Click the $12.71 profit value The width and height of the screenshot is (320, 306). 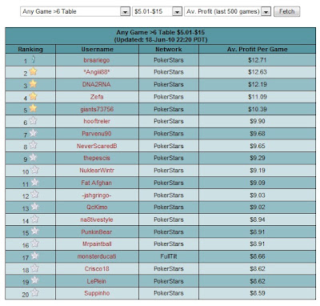click(x=258, y=60)
